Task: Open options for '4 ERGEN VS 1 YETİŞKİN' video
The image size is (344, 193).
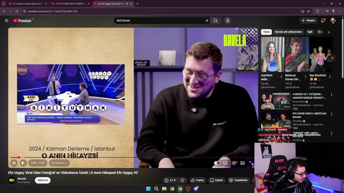Action: point(331,95)
